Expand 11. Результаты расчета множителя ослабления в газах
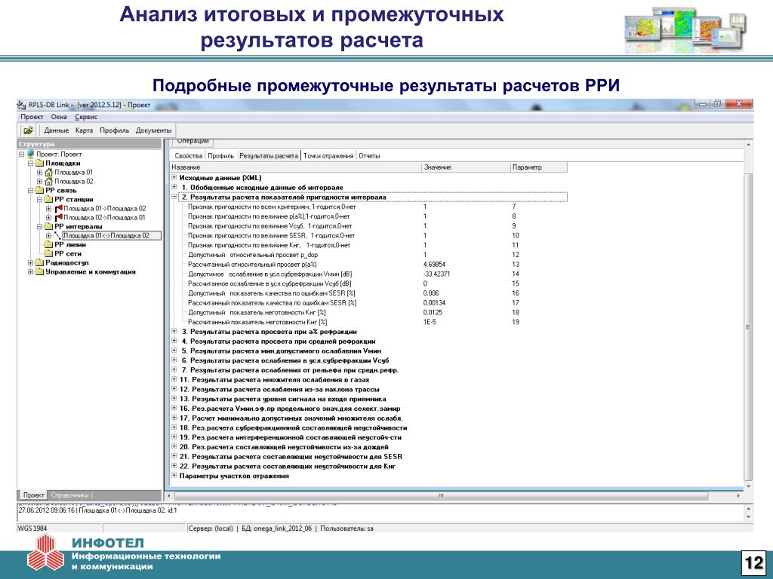This screenshot has width=773, height=579. (174, 379)
